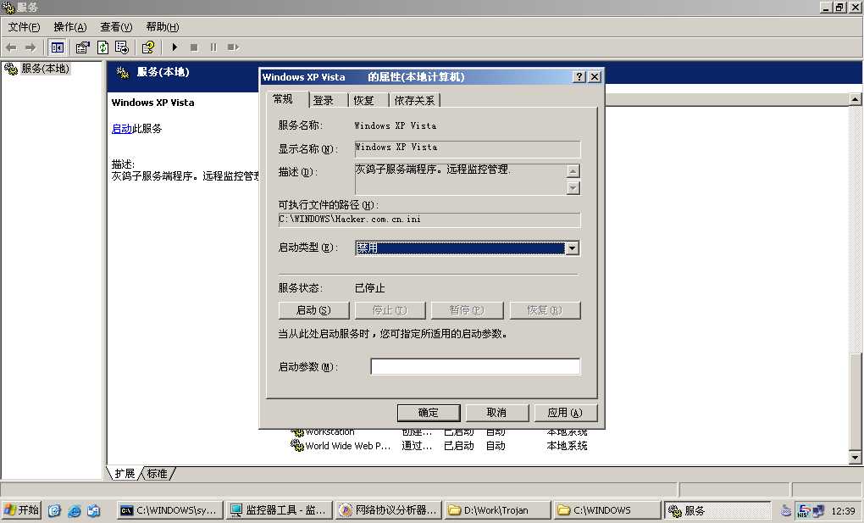The width and height of the screenshot is (864, 523).
Task: Click the 开始 Start button
Action: point(21,510)
